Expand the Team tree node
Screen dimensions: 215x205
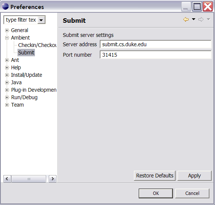tap(7, 105)
